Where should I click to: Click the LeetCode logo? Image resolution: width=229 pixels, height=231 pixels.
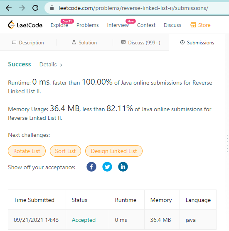click(x=25, y=24)
